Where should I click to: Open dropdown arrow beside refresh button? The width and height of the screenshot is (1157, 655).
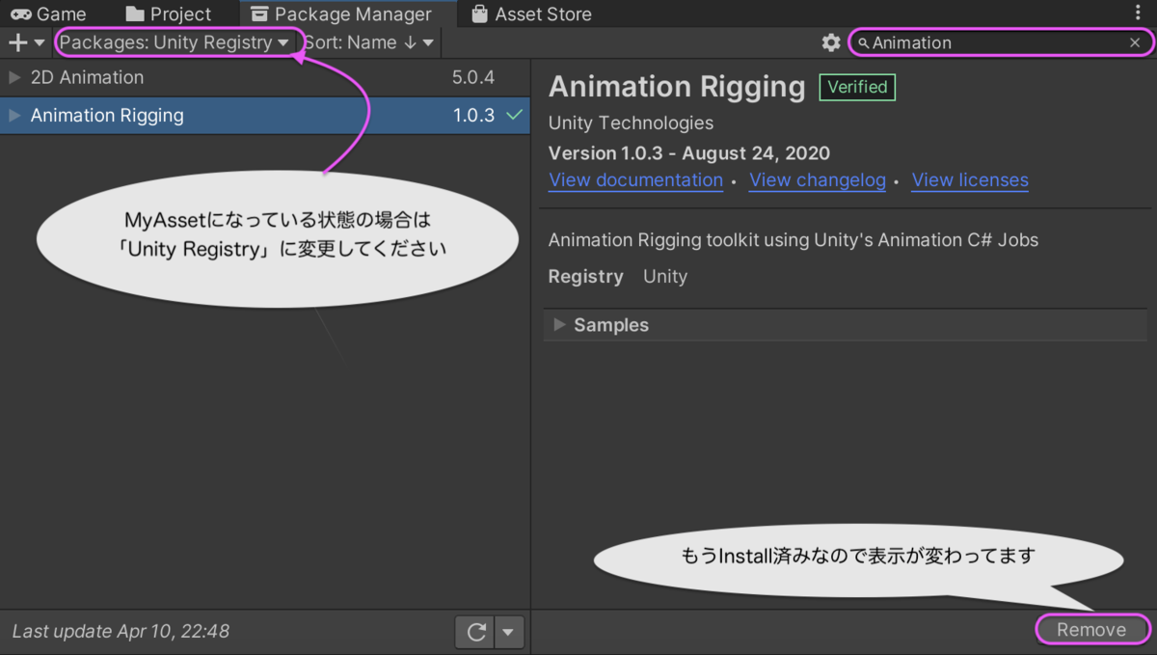point(509,633)
